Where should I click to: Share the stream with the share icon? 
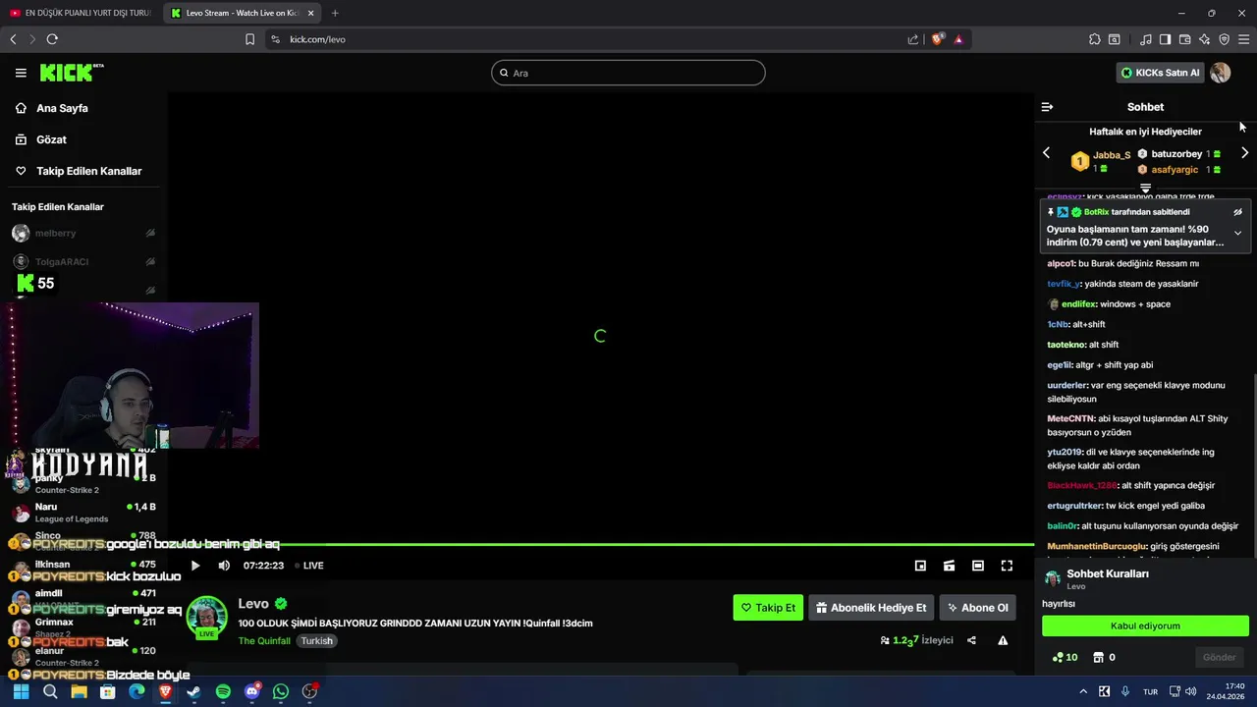pyautogui.click(x=971, y=640)
